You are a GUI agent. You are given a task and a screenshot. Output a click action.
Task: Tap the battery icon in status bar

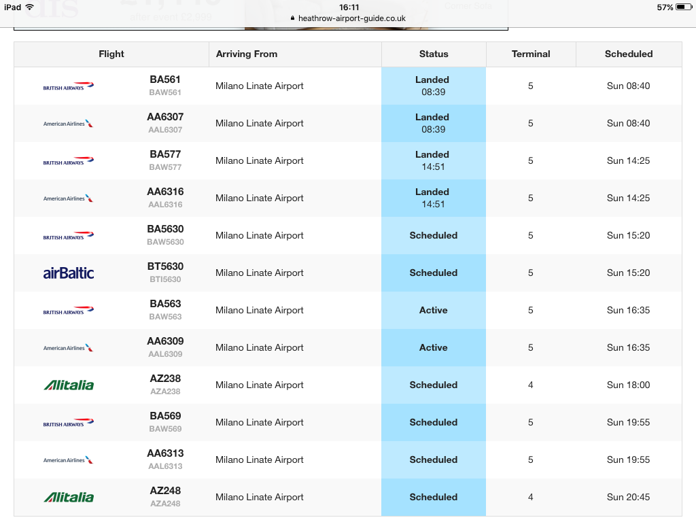(x=684, y=7)
